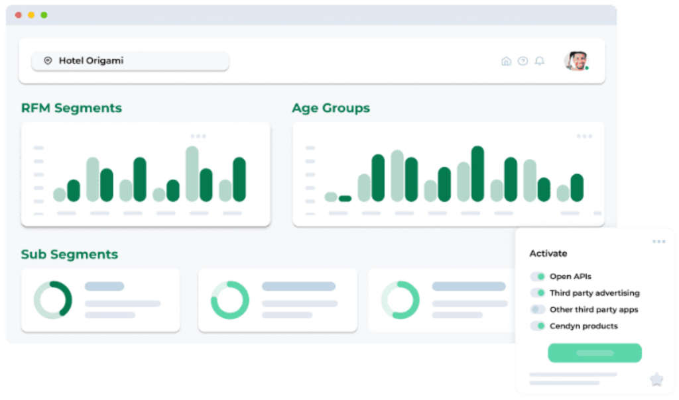Open Age Groups chart three-dot menu
The width and height of the screenshot is (679, 400).
click(584, 136)
